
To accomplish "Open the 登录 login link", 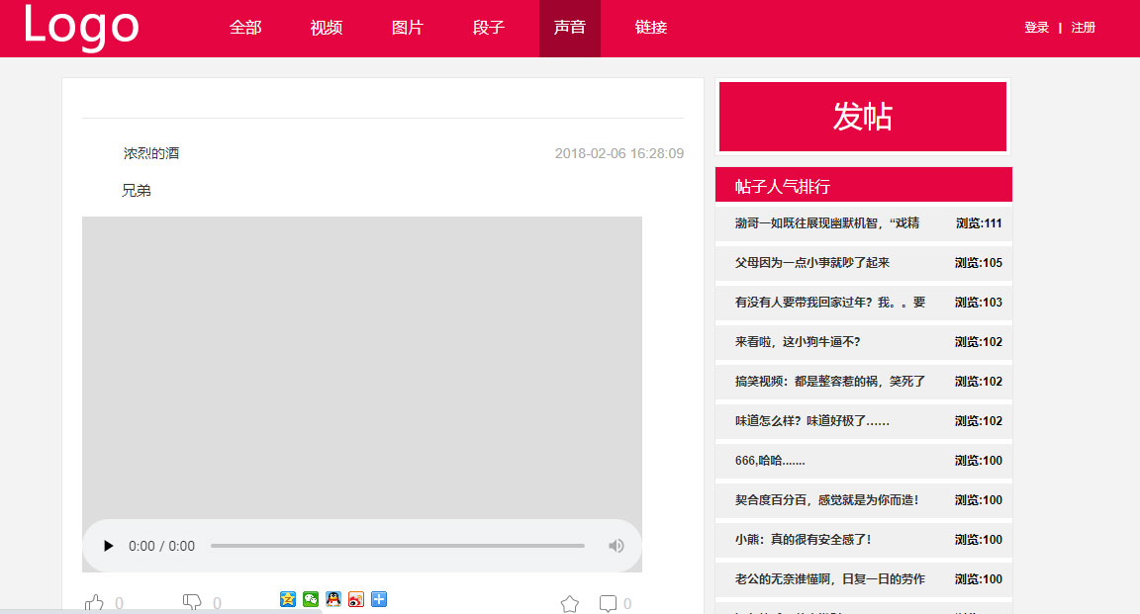I will coord(1036,28).
